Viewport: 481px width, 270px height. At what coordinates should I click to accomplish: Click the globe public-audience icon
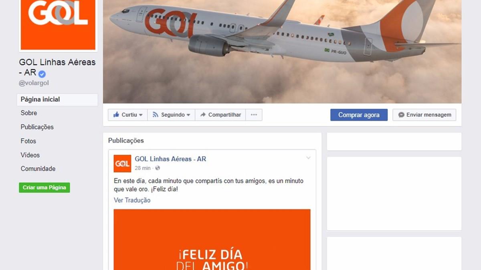click(158, 168)
